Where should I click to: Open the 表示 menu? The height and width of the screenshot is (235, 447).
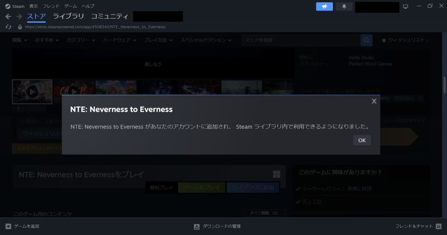point(33,6)
